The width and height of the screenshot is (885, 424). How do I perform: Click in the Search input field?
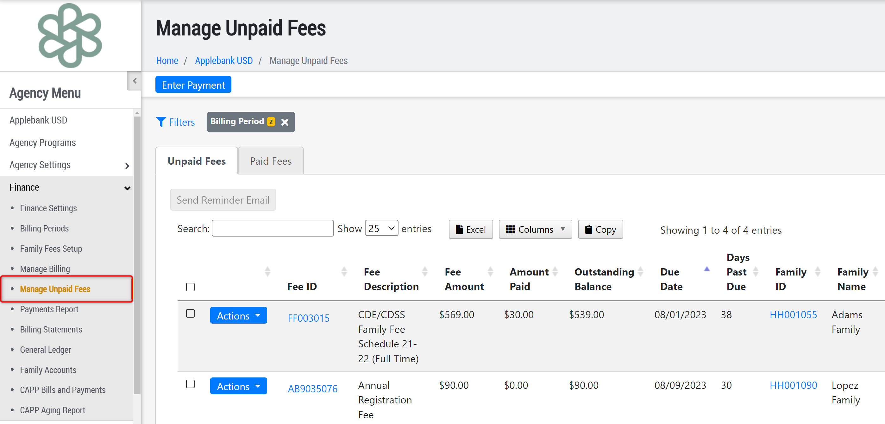pos(273,228)
